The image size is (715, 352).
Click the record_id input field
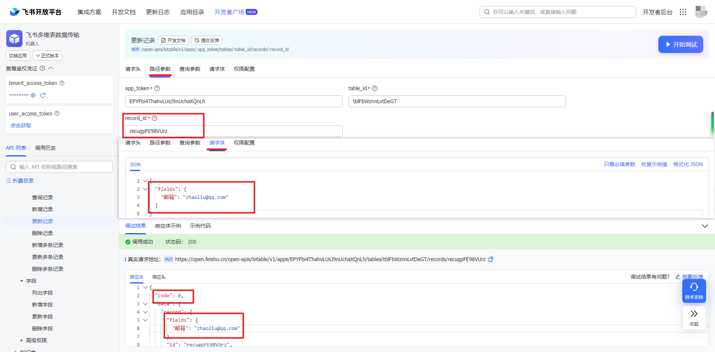coord(234,131)
